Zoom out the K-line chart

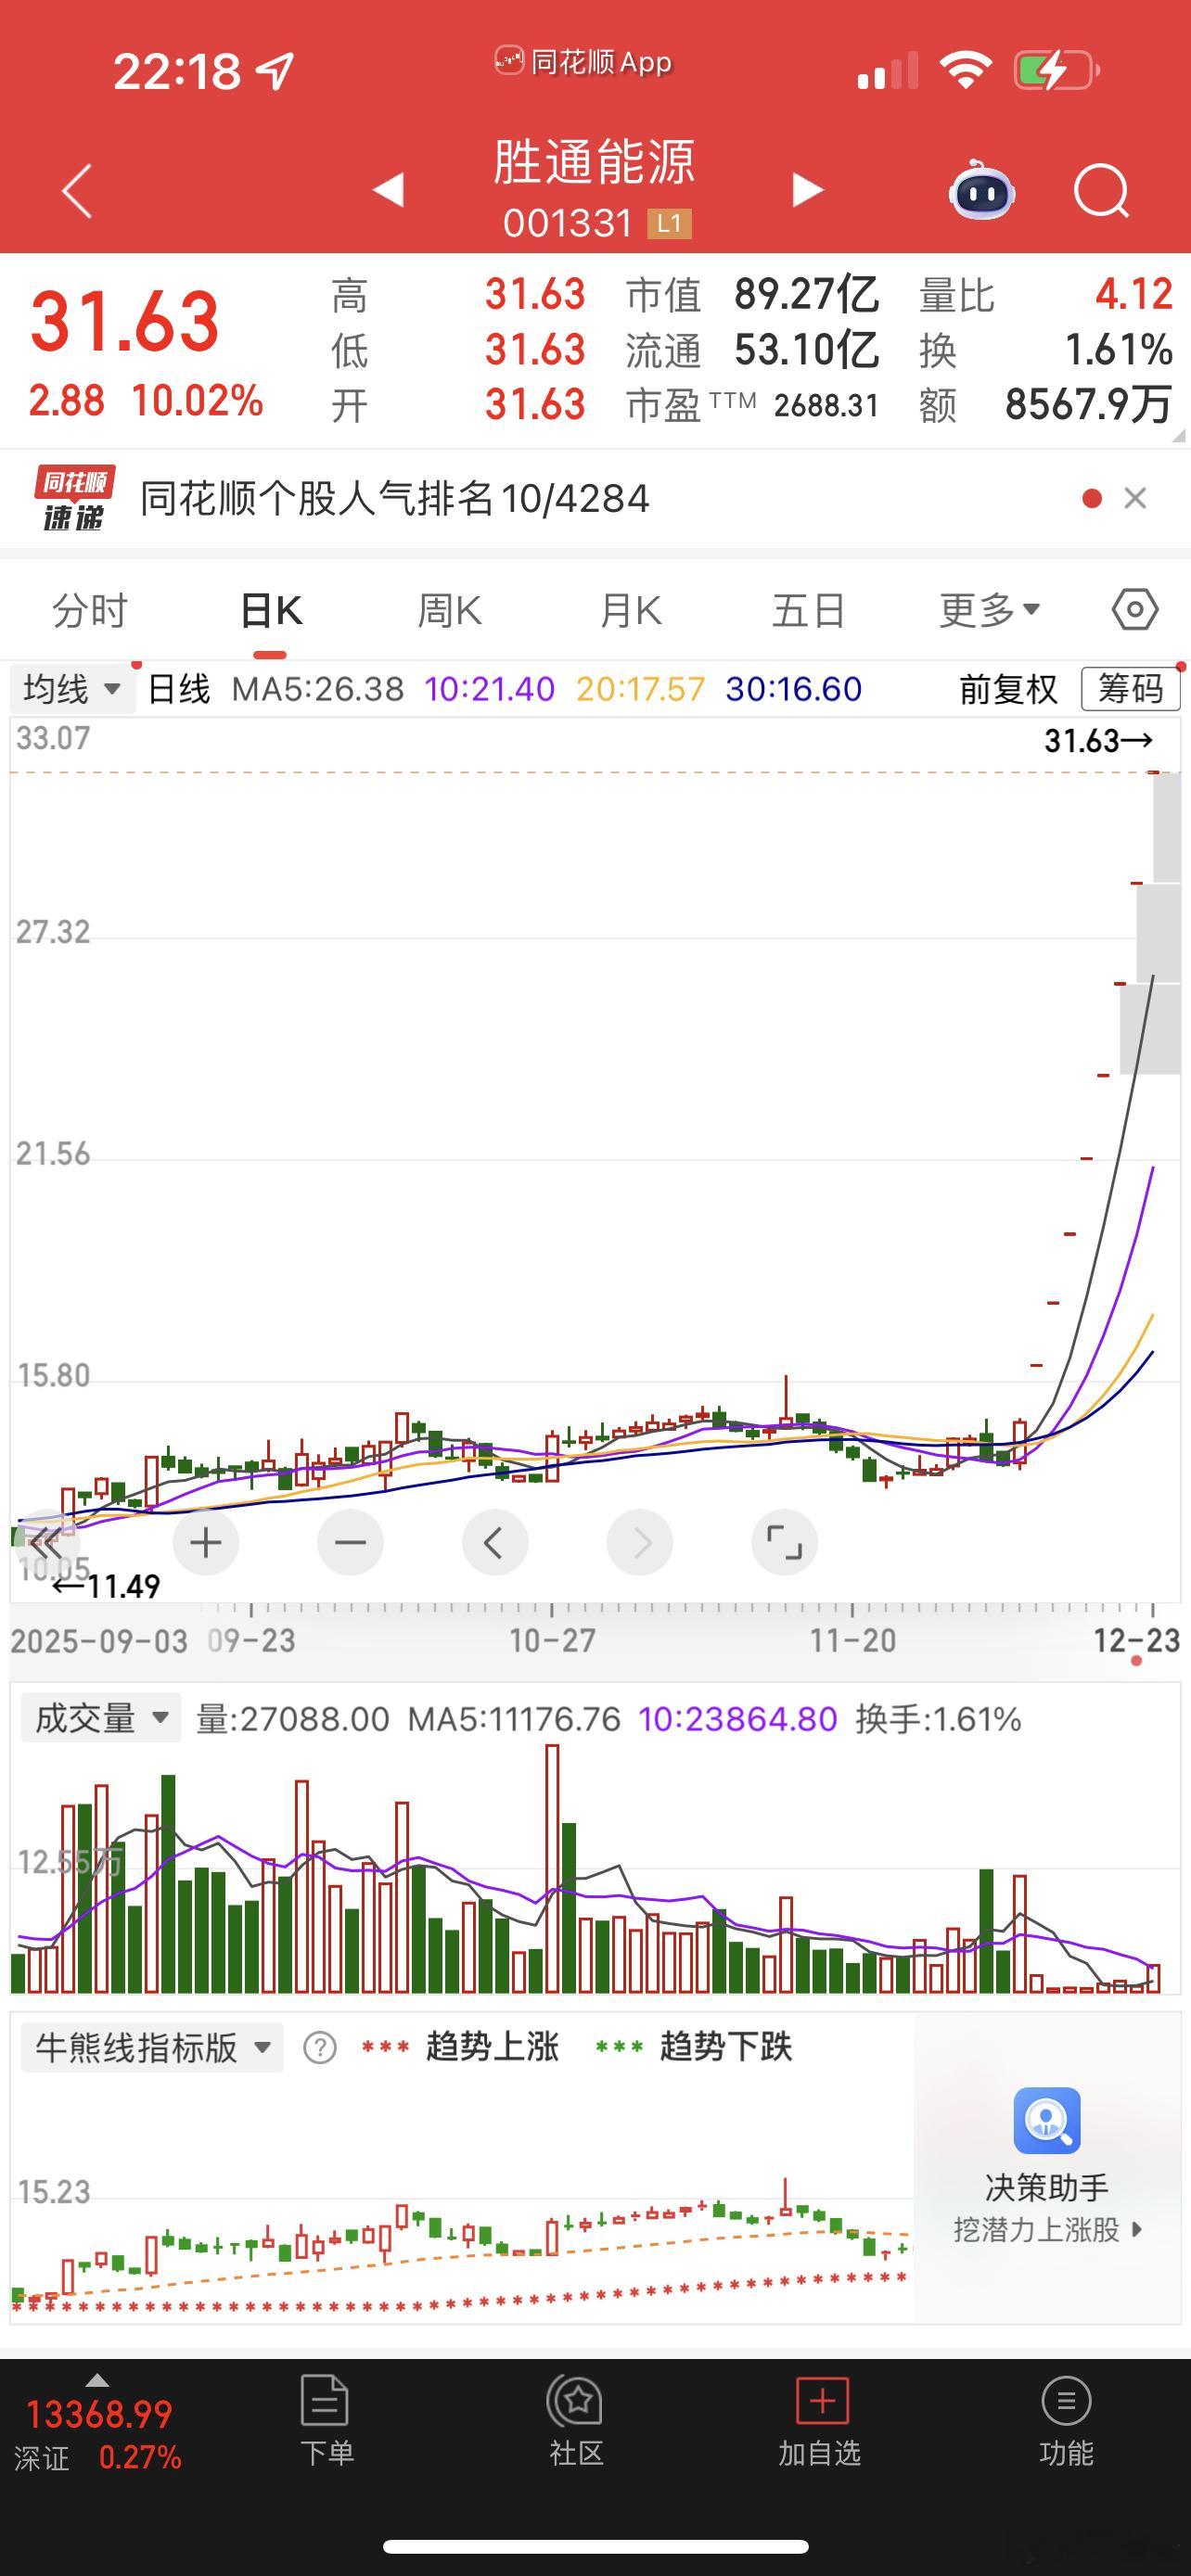point(350,1543)
